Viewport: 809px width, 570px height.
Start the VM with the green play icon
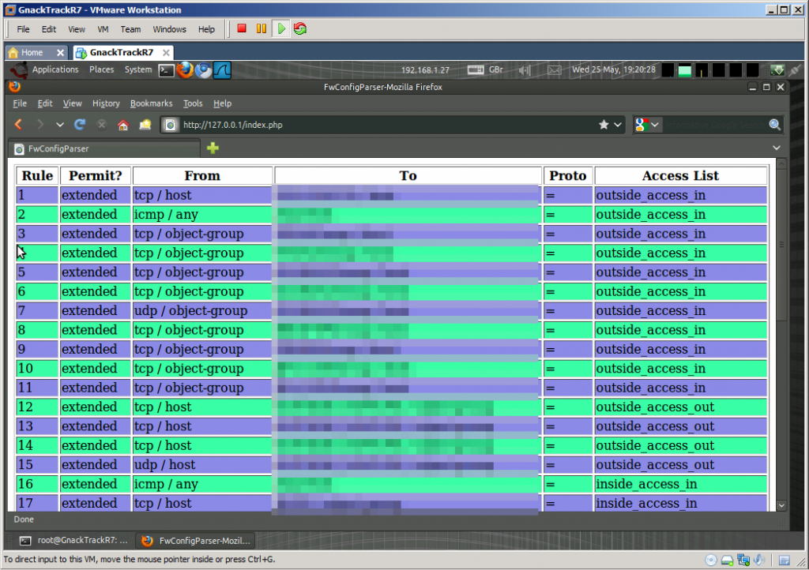(281, 28)
